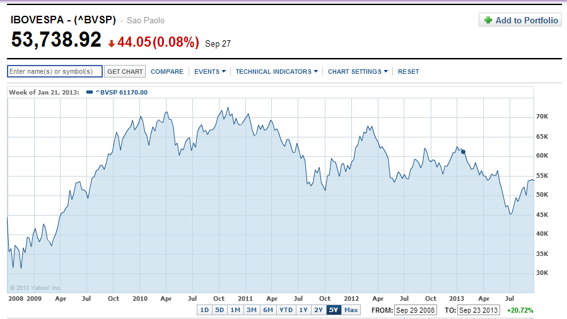The width and height of the screenshot is (567, 319).
Task: Click the symbol name input field
Action: click(55, 71)
